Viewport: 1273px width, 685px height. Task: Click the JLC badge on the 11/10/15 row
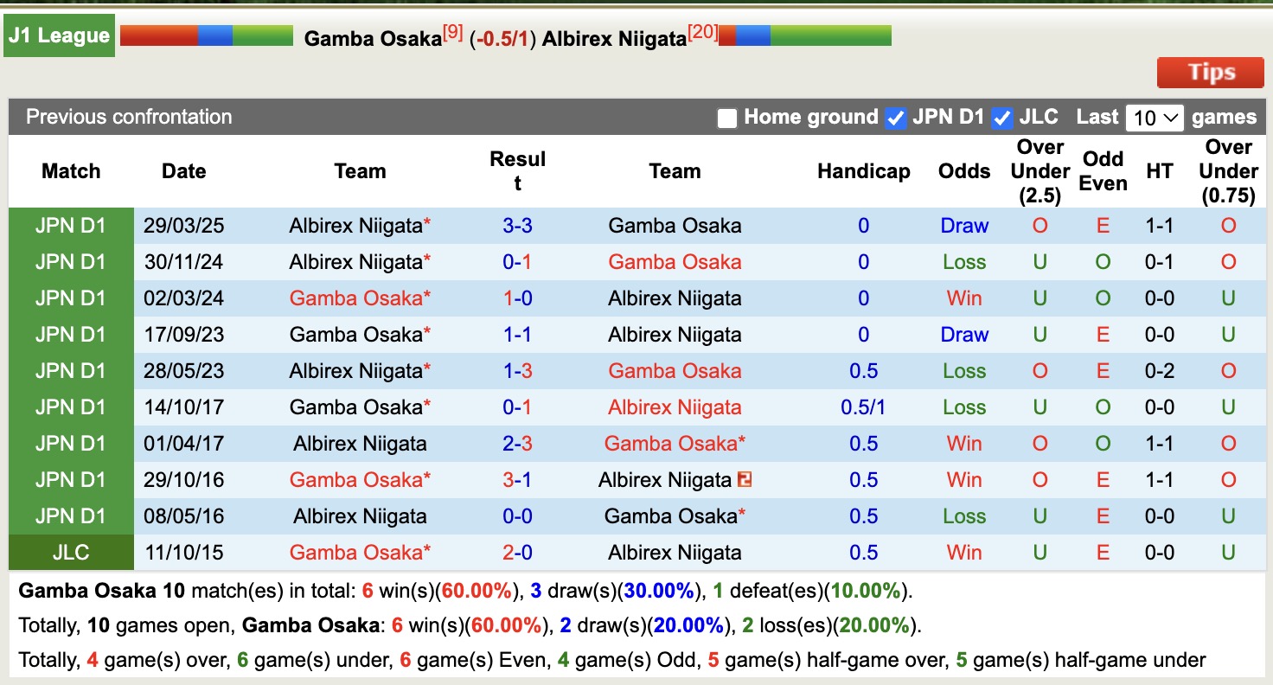[x=71, y=552]
